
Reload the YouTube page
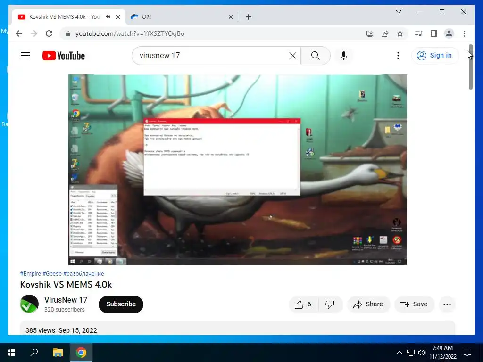click(x=49, y=33)
